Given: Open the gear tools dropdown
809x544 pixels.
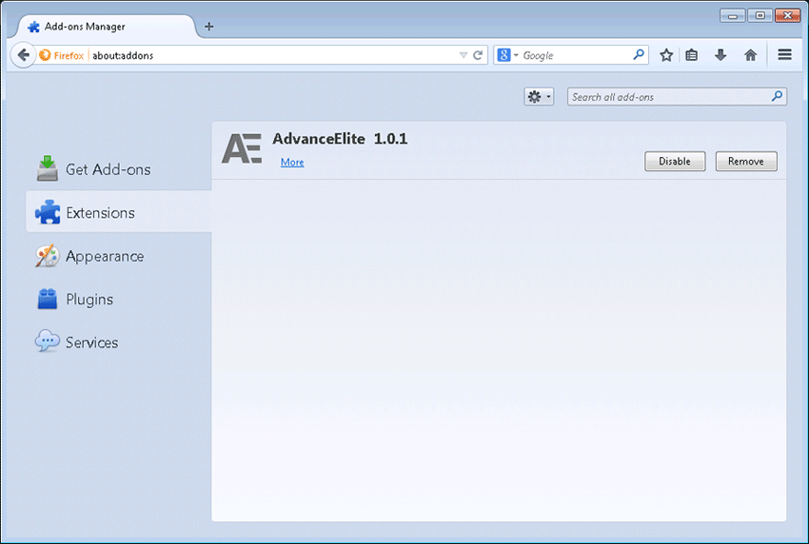Looking at the screenshot, I should pos(539,96).
